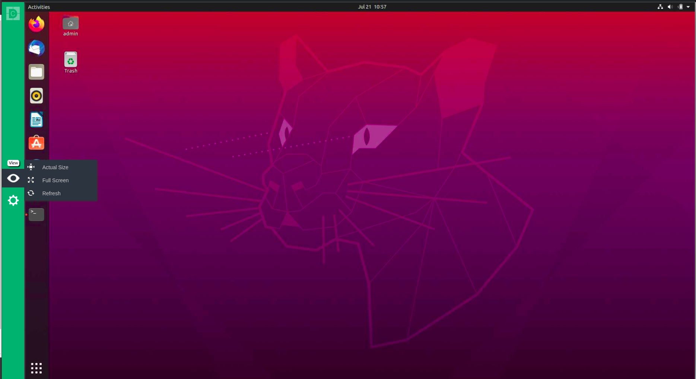Viewport: 696px width, 379px height.
Task: Open the Show Applications grid
Action: click(x=36, y=368)
